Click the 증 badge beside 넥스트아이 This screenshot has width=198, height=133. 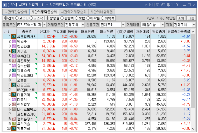click(x=13, y=75)
